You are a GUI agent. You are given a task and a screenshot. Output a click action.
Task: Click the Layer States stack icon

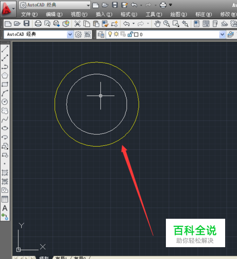pos(231,35)
